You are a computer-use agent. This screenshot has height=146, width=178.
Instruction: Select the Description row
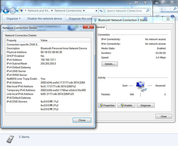[48, 48]
